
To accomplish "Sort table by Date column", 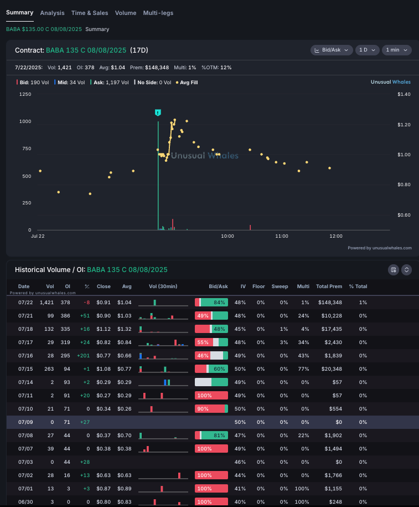I will click(24, 286).
